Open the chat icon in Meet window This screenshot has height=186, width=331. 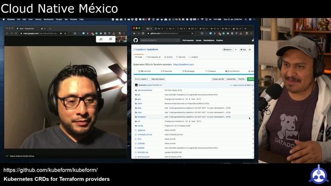coord(111,39)
